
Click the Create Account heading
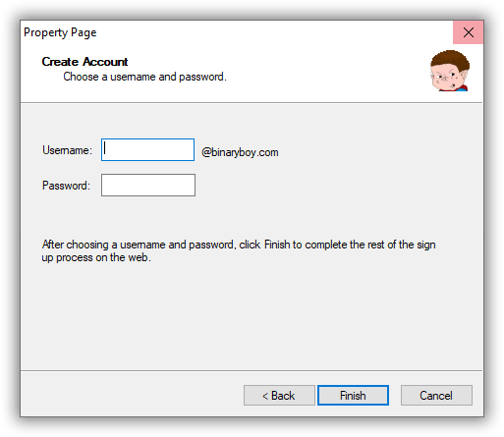84,62
